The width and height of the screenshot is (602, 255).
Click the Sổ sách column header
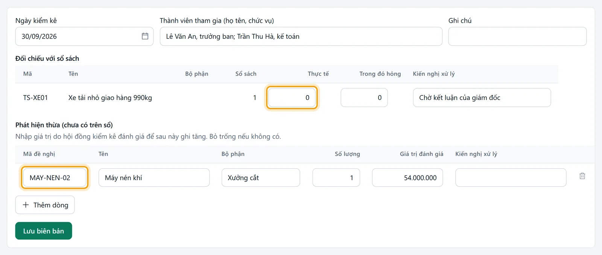pyautogui.click(x=246, y=74)
